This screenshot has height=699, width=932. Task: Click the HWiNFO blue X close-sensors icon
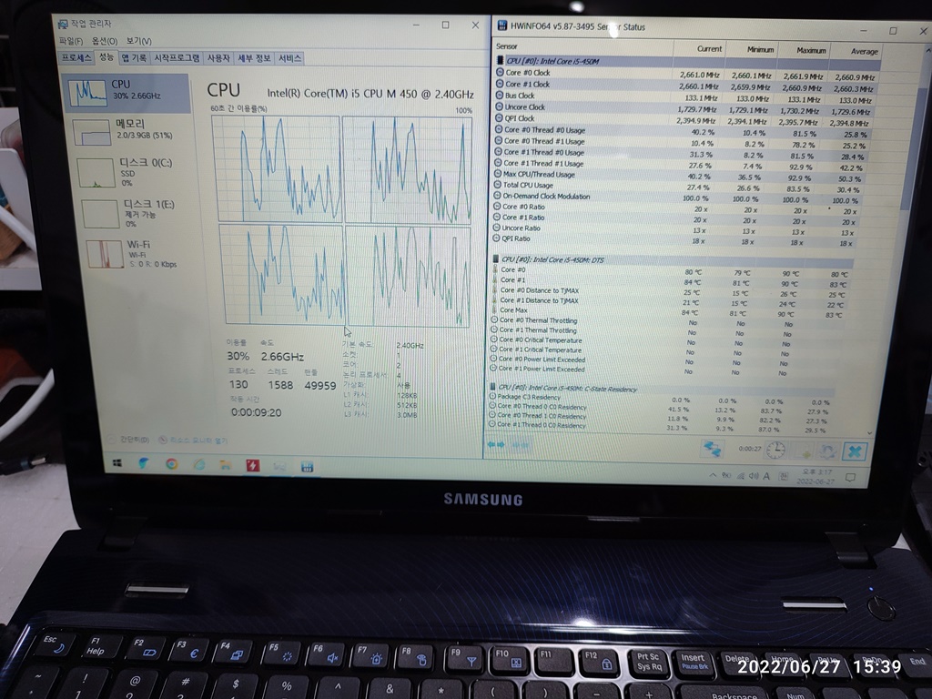tap(855, 452)
